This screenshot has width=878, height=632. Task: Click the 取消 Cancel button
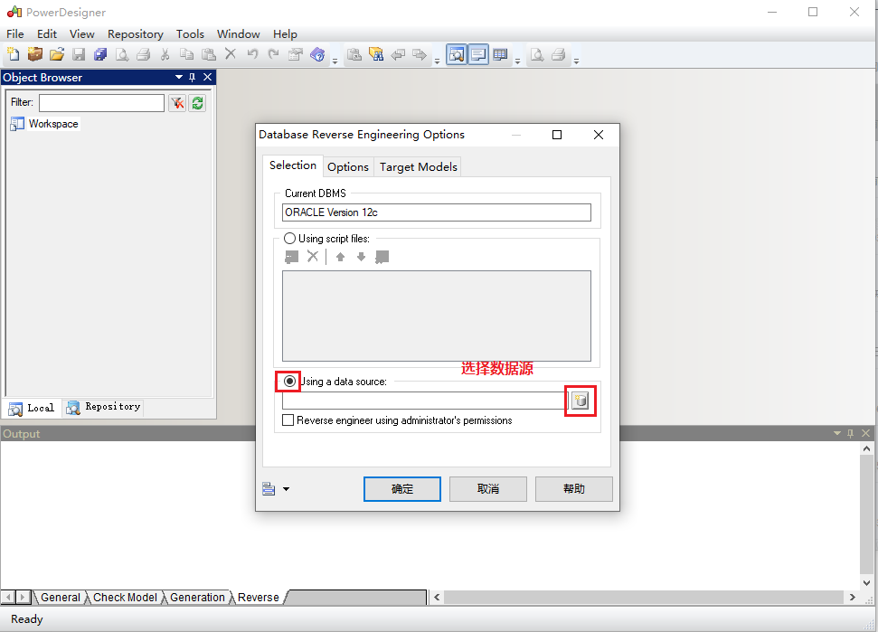[488, 489]
